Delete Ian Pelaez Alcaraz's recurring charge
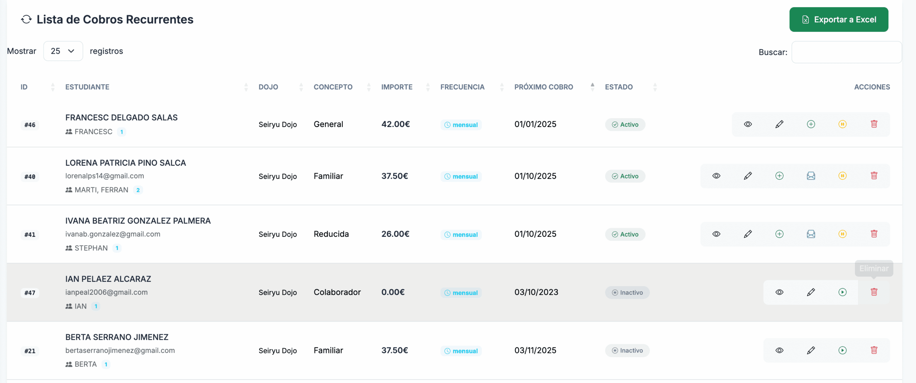The image size is (916, 383). pyautogui.click(x=874, y=292)
